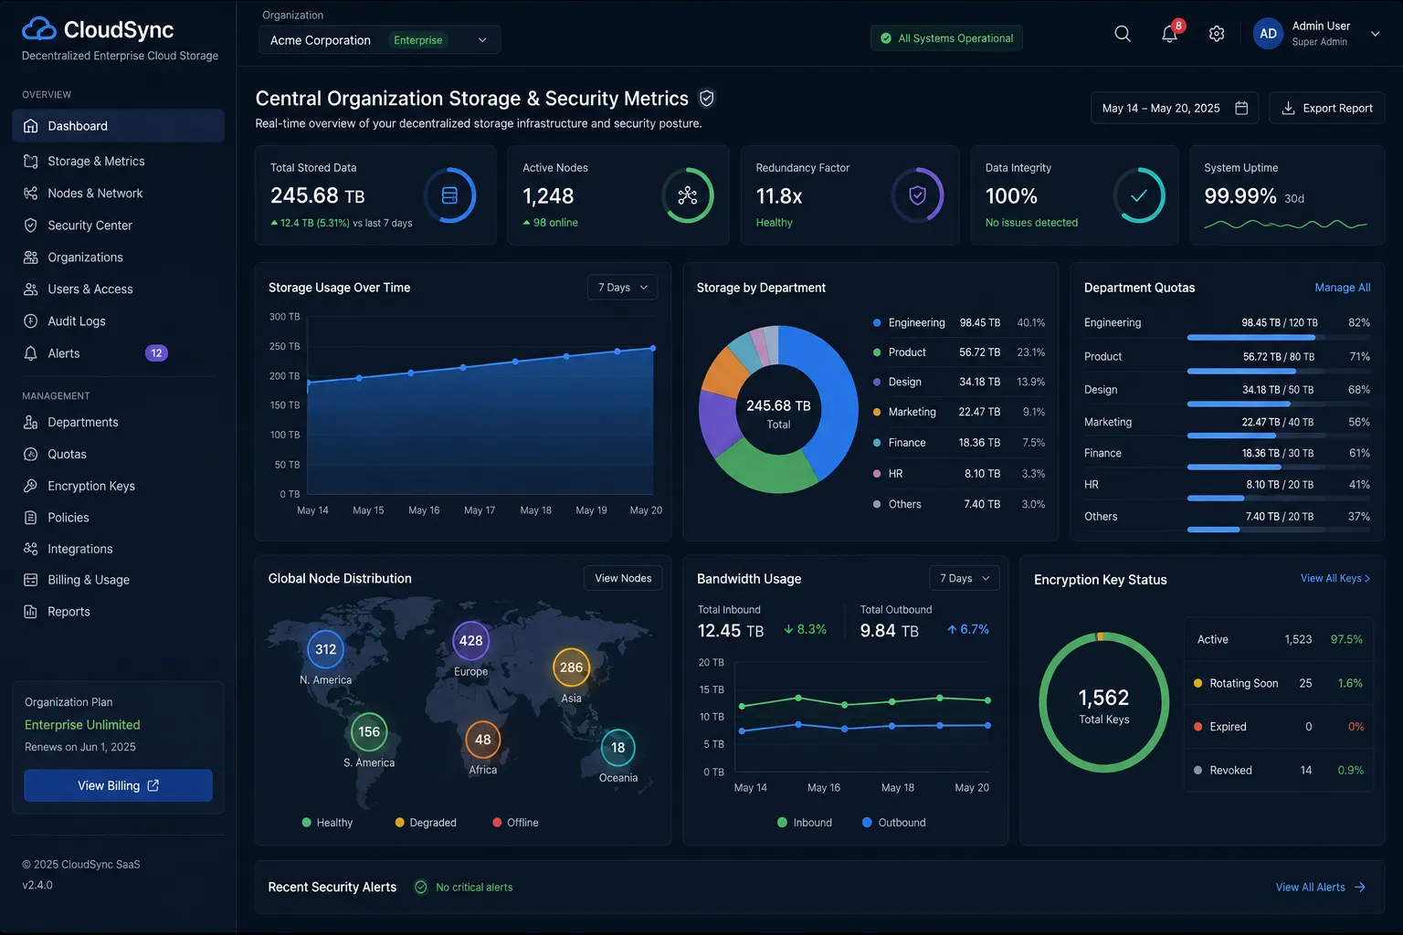Click the Total Stored Data database icon
The height and width of the screenshot is (935, 1403).
tap(449, 195)
